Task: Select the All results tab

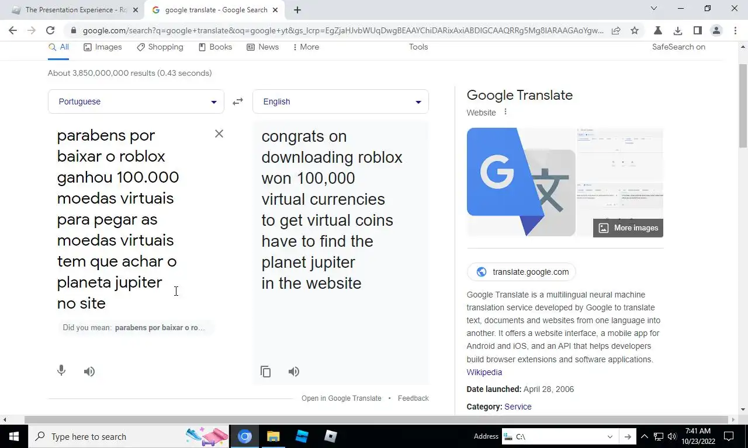Action: click(58, 47)
